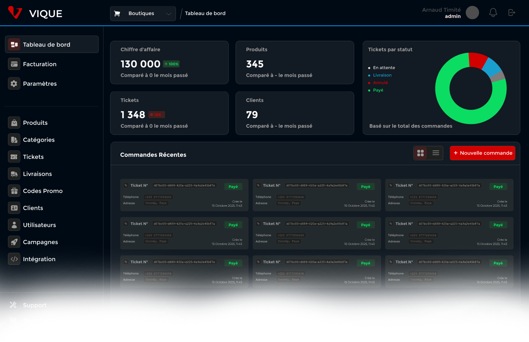Click the Codes Promo gift icon
Viewport: 529px width, 342px height.
[x=14, y=191]
